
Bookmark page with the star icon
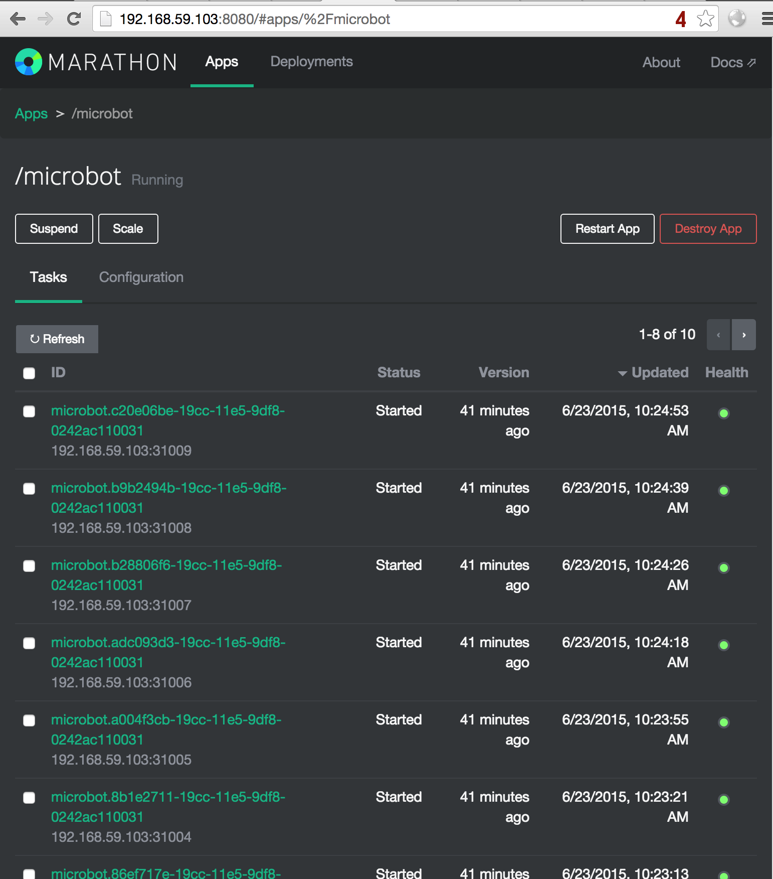(x=705, y=19)
